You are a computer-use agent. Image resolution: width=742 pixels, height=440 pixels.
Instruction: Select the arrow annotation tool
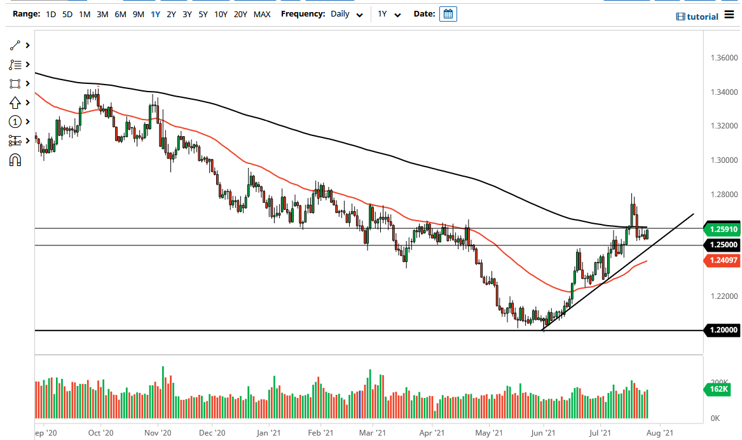(14, 102)
